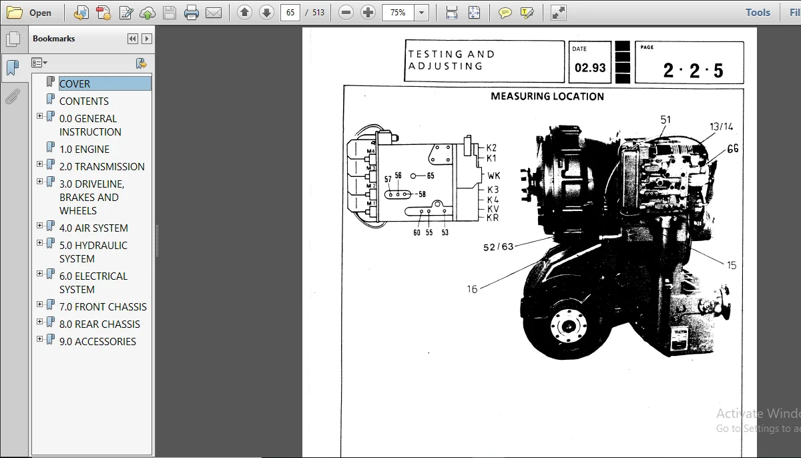
Task: Zoom in with the plus button
Action: tap(368, 12)
